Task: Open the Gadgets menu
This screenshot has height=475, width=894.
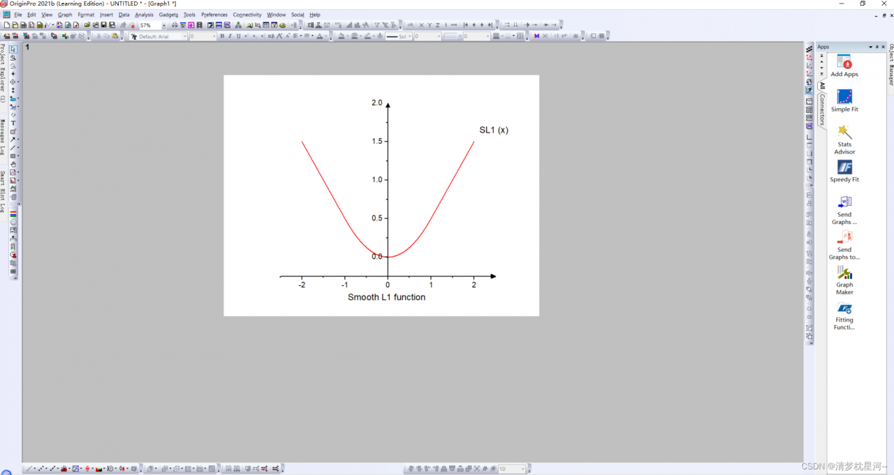Action: [168, 15]
